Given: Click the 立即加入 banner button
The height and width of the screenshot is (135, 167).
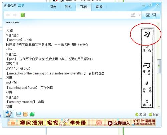Looking at the screenshot, I should [119, 123].
